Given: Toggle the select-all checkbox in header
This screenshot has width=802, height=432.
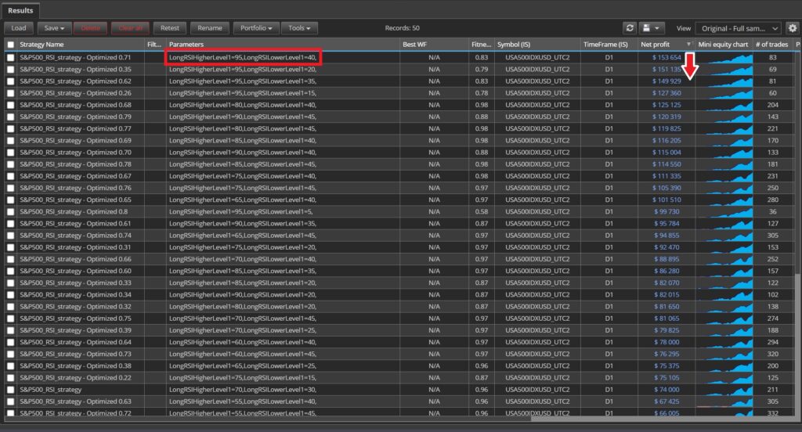Looking at the screenshot, I should [10, 45].
